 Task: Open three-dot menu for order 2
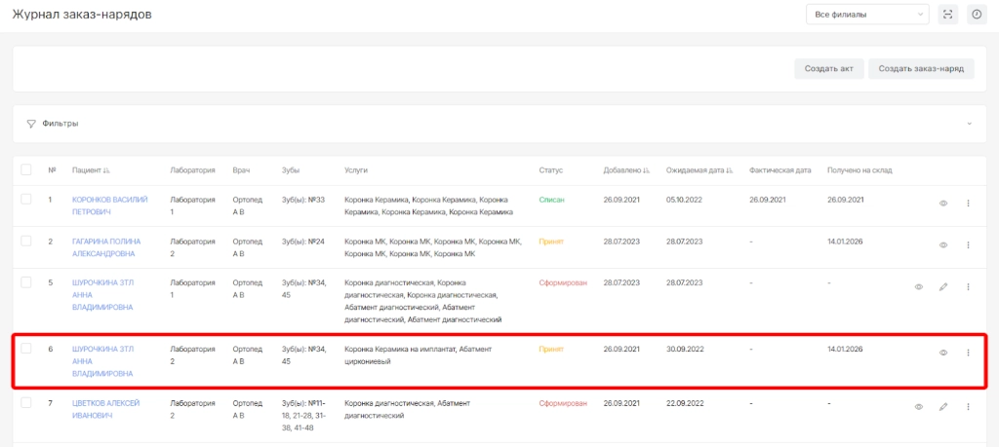coord(968,245)
